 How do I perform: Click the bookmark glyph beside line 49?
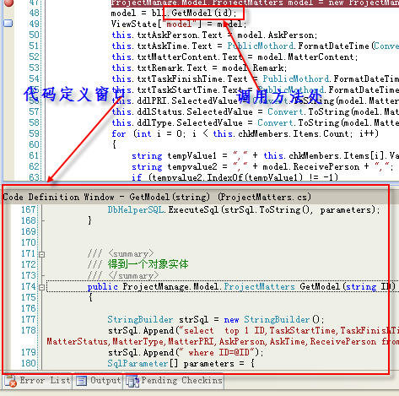click(x=8, y=24)
